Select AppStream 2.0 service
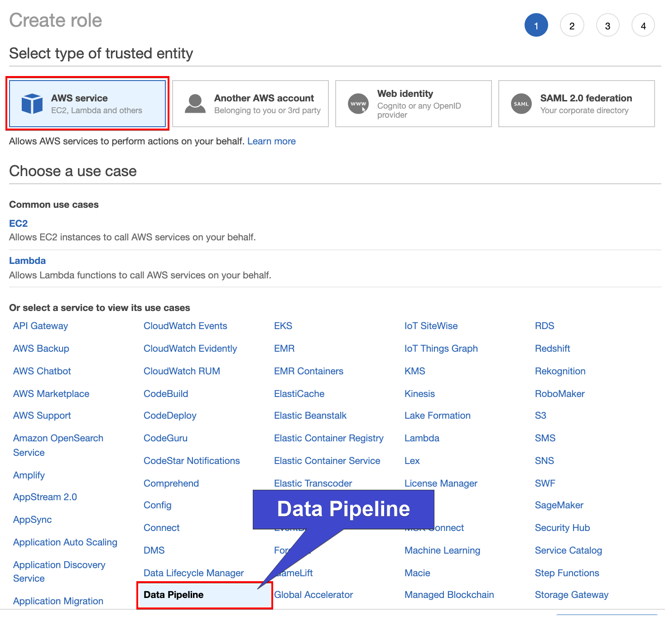Image resolution: width=665 pixels, height=631 pixels. click(45, 497)
